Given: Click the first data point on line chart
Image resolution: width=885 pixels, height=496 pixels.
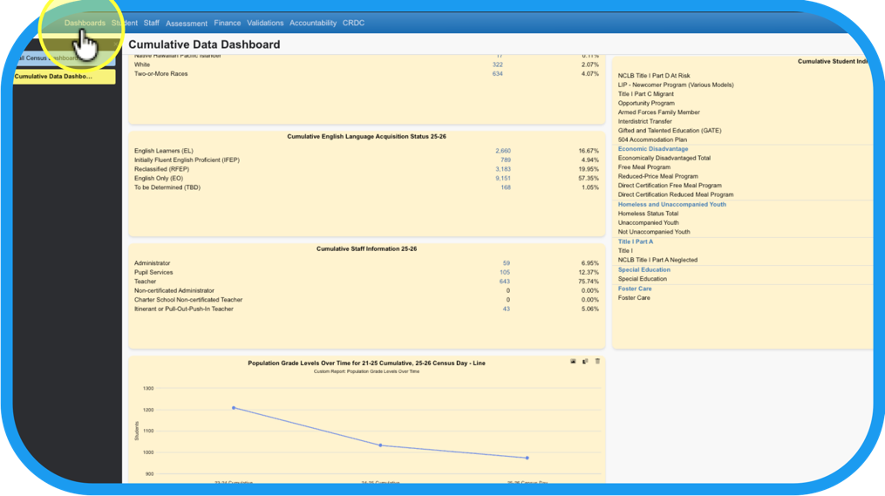Looking at the screenshot, I should 234,408.
